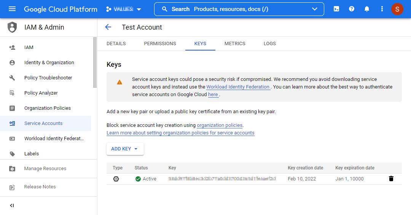
Task: Click the 'Feb 10, 2022' creation date
Action: pyautogui.click(x=302, y=179)
